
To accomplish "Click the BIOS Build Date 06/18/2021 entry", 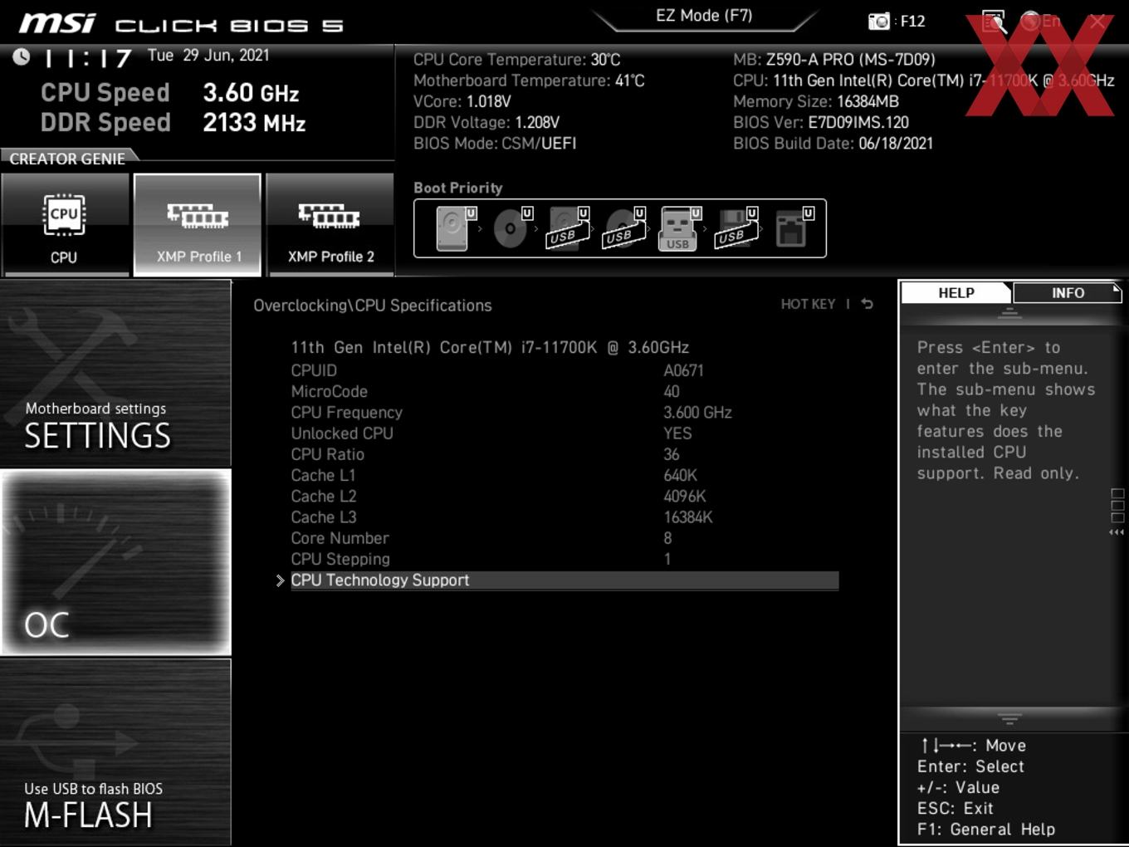I will pos(833,143).
